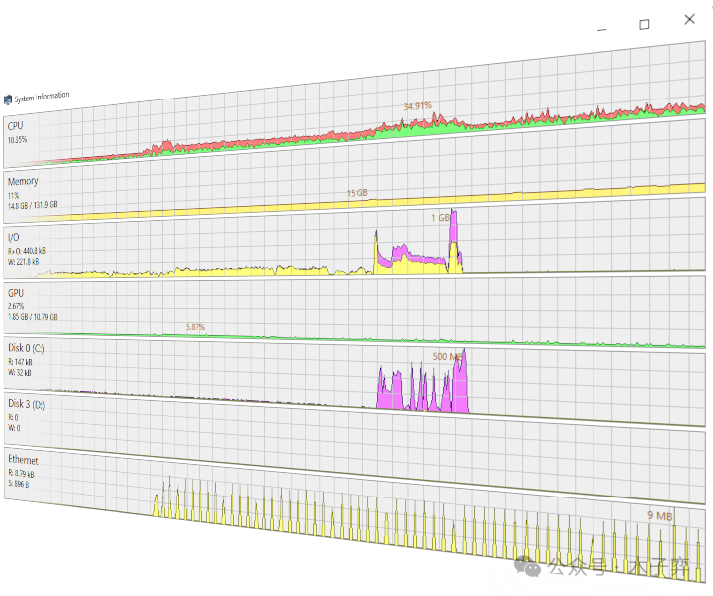Open the I/O graph panel
Image resolution: width=713 pixels, height=596 pixels.
(x=355, y=236)
